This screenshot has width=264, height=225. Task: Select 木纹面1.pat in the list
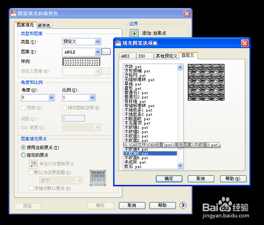[136, 136]
